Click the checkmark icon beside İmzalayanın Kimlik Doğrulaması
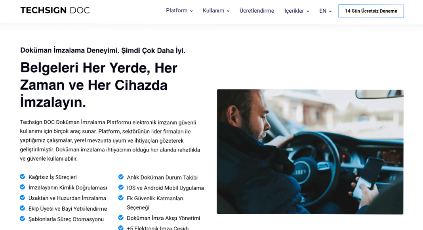This screenshot has width=423, height=230. tap(23, 187)
